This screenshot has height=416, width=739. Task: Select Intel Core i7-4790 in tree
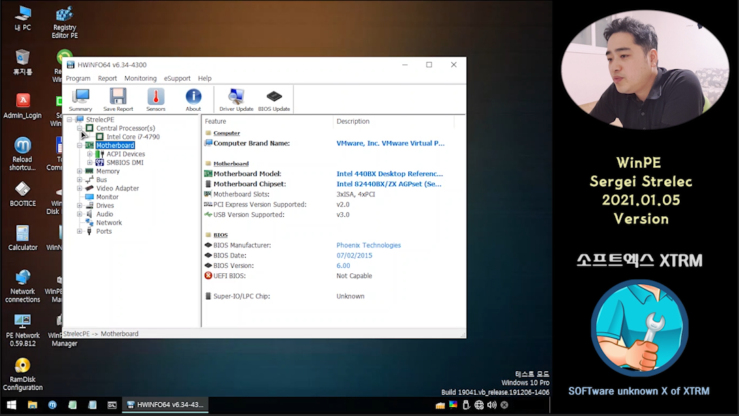click(x=133, y=137)
